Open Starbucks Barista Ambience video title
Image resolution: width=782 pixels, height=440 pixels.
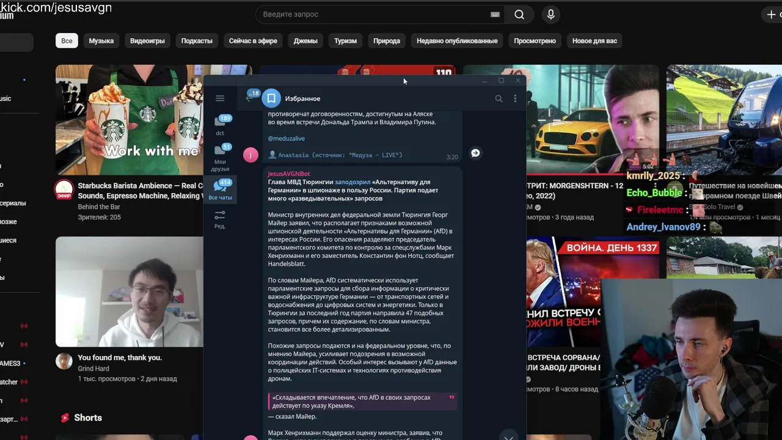[x=141, y=191]
